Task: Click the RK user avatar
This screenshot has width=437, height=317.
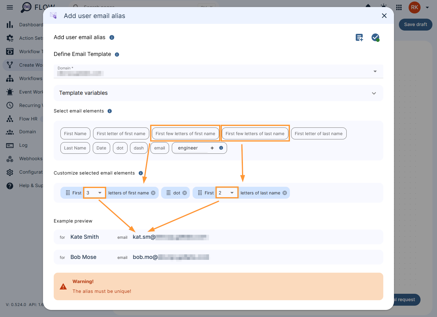Action: click(x=414, y=7)
